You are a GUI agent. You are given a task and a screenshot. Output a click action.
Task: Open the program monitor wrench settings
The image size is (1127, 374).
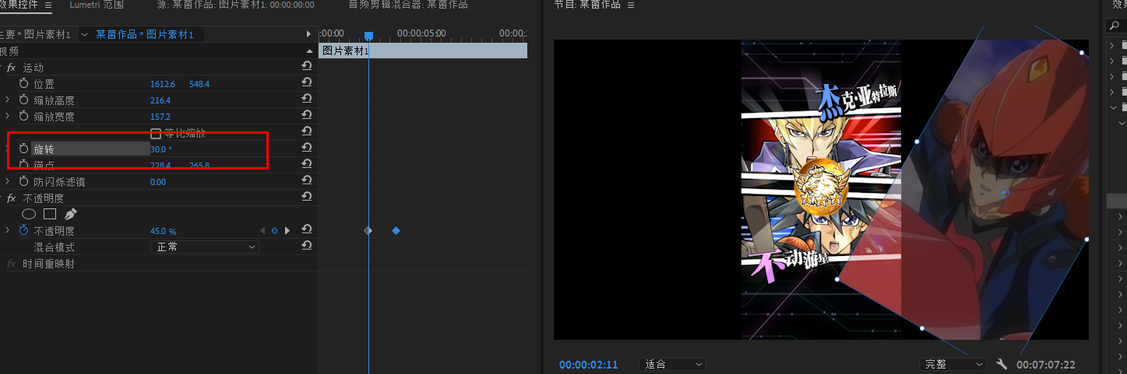tap(1002, 364)
